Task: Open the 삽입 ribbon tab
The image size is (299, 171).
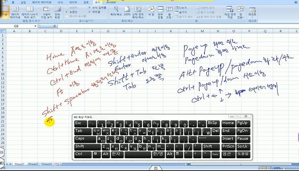Action: pos(23,2)
